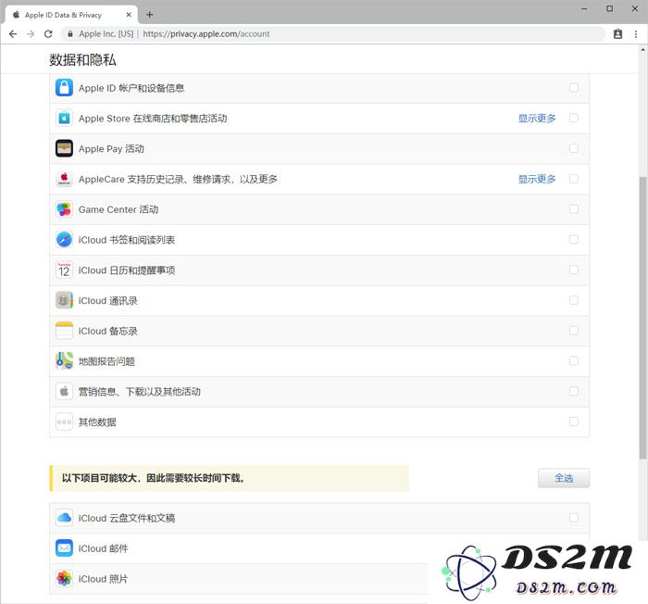This screenshot has height=604, width=648.
Task: Click the Game Center bubbles icon
Action: click(64, 209)
